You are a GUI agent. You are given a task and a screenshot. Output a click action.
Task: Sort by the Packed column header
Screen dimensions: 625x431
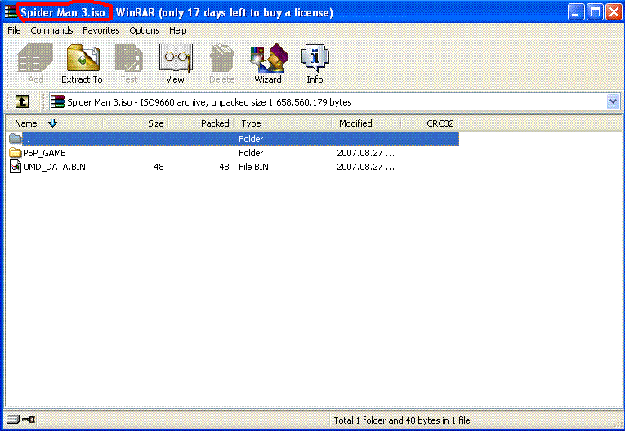click(200, 123)
